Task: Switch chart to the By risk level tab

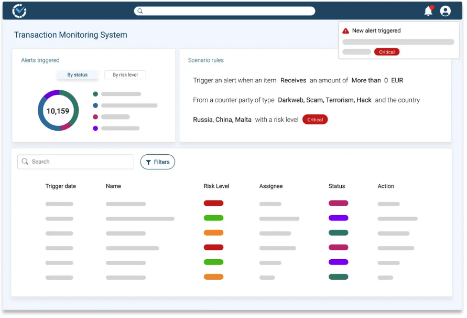Action: [x=125, y=75]
